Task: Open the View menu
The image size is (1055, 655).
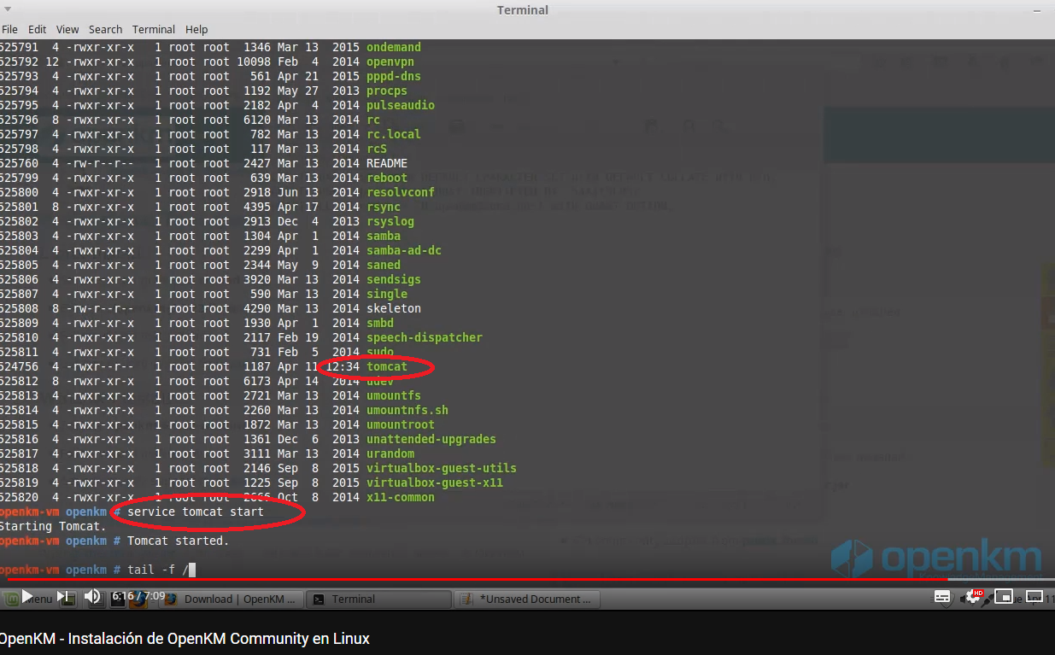Action: coord(67,29)
